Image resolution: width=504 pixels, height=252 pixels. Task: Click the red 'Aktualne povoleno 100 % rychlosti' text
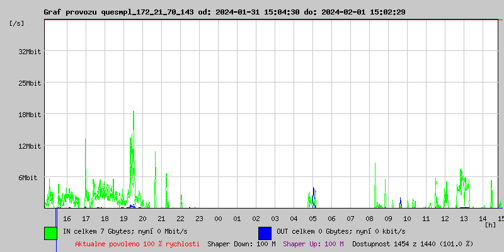click(137, 244)
